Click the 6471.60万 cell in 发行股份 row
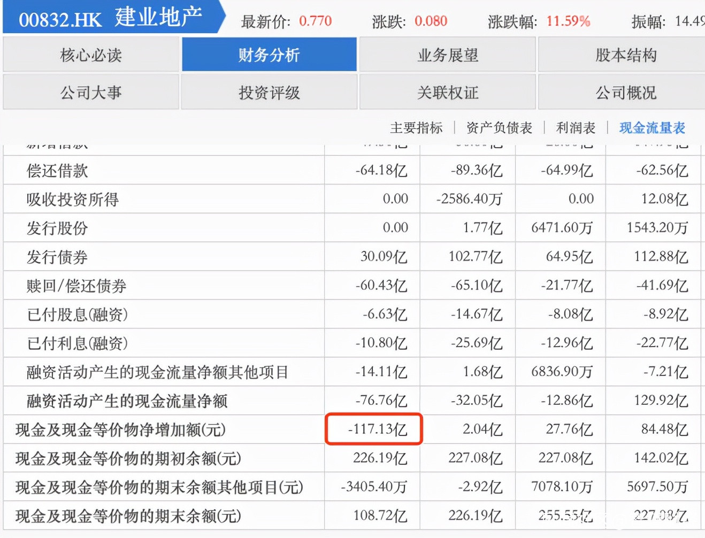 562,228
